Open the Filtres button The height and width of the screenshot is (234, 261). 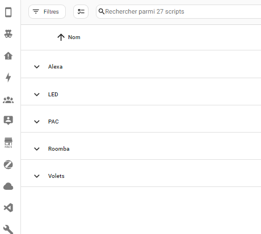47,11
